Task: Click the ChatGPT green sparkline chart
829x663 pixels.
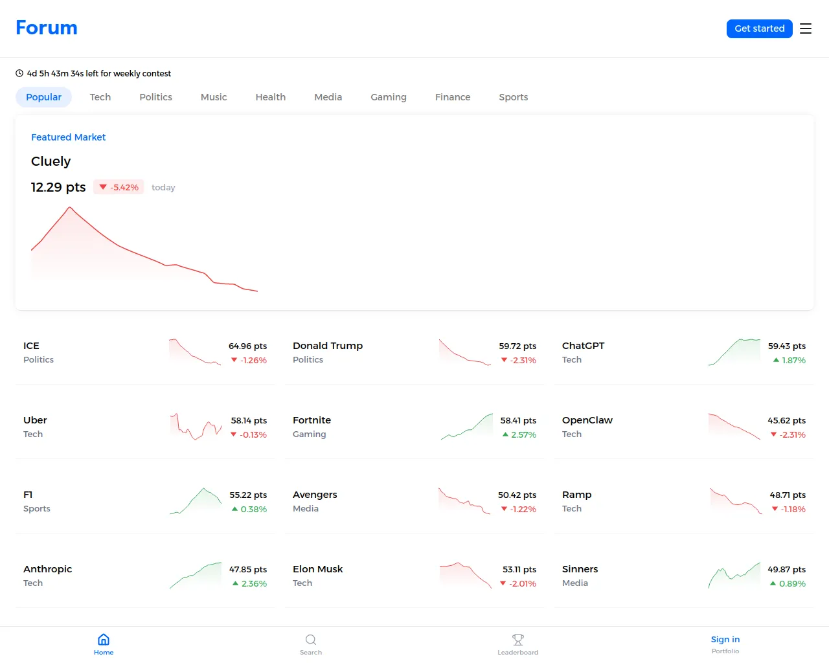Action: tap(734, 352)
